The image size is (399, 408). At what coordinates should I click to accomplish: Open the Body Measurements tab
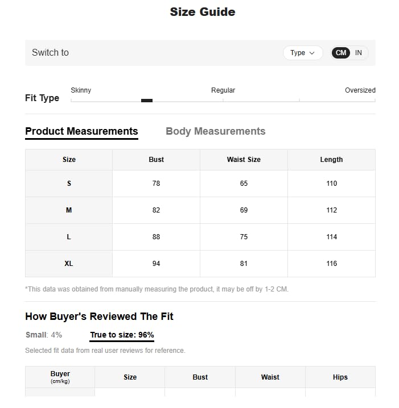tap(215, 131)
